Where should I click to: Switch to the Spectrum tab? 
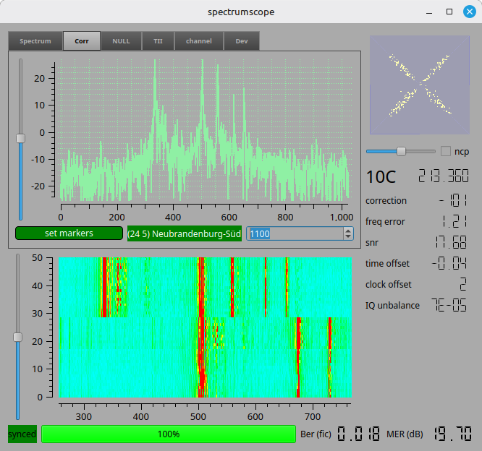pos(35,41)
